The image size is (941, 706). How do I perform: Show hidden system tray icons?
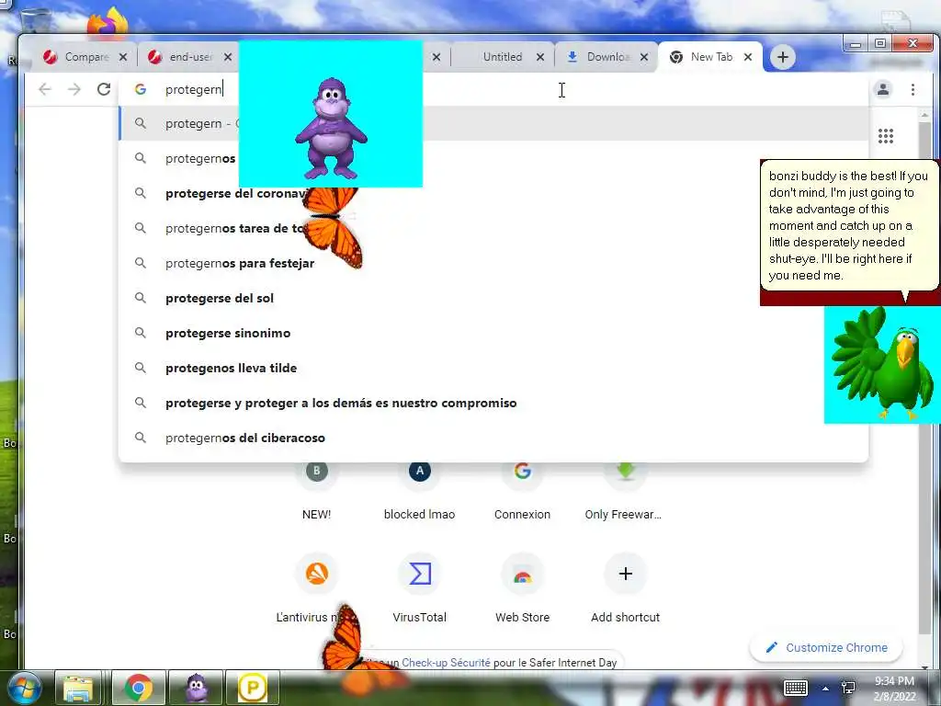[826, 689]
